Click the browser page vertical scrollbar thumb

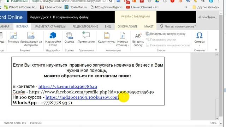click(x=221, y=66)
